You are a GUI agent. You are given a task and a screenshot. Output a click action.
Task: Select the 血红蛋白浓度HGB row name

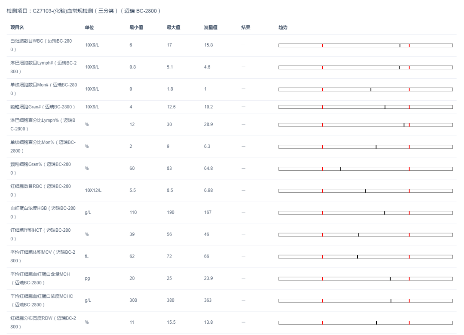click(x=43, y=212)
